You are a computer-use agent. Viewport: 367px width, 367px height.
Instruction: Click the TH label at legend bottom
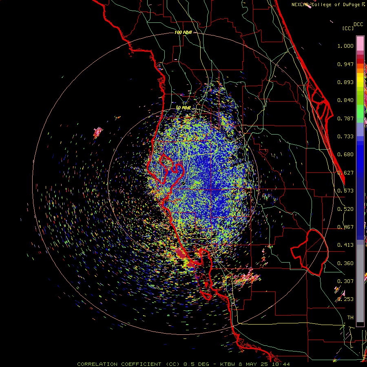[x=350, y=318]
